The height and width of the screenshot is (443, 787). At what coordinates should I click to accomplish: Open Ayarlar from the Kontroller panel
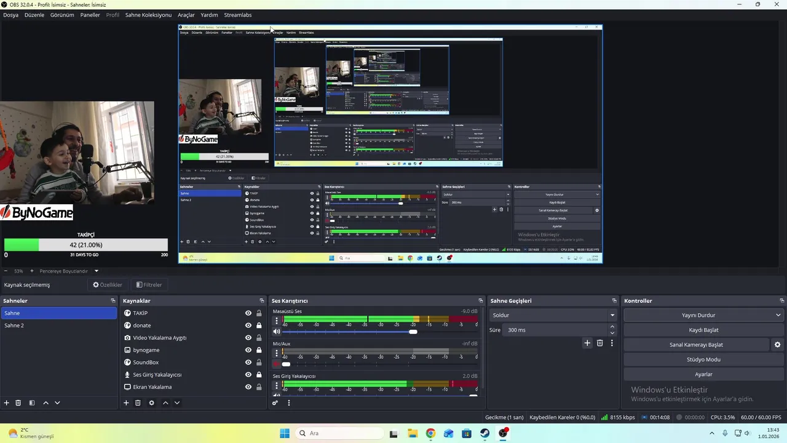(x=703, y=374)
